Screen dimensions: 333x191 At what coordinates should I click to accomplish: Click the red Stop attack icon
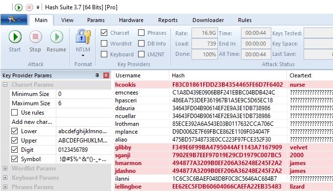[x=35, y=37]
